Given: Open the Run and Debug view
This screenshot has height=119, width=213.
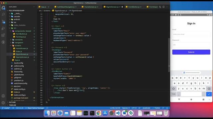Looking at the screenshot, I should pos(3,28).
